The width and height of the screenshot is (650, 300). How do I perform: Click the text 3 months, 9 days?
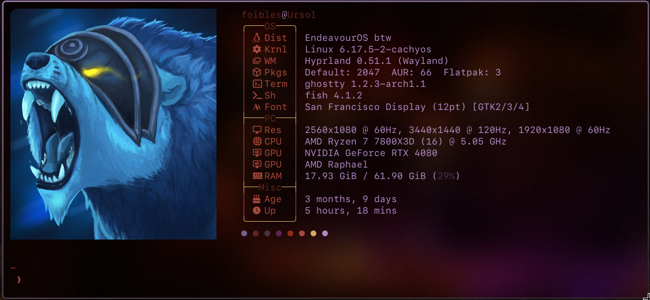click(x=351, y=199)
